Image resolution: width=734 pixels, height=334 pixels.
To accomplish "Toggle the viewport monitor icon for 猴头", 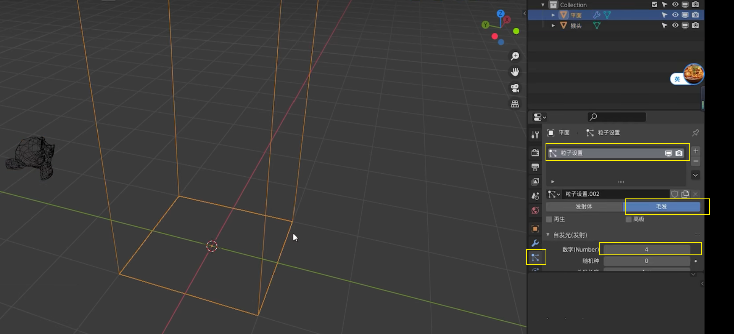I will pos(685,26).
